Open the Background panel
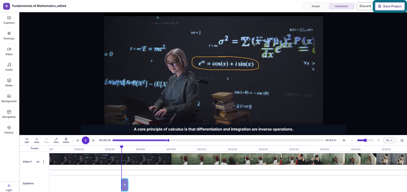Screen dimensions: 407x192 pos(9,98)
